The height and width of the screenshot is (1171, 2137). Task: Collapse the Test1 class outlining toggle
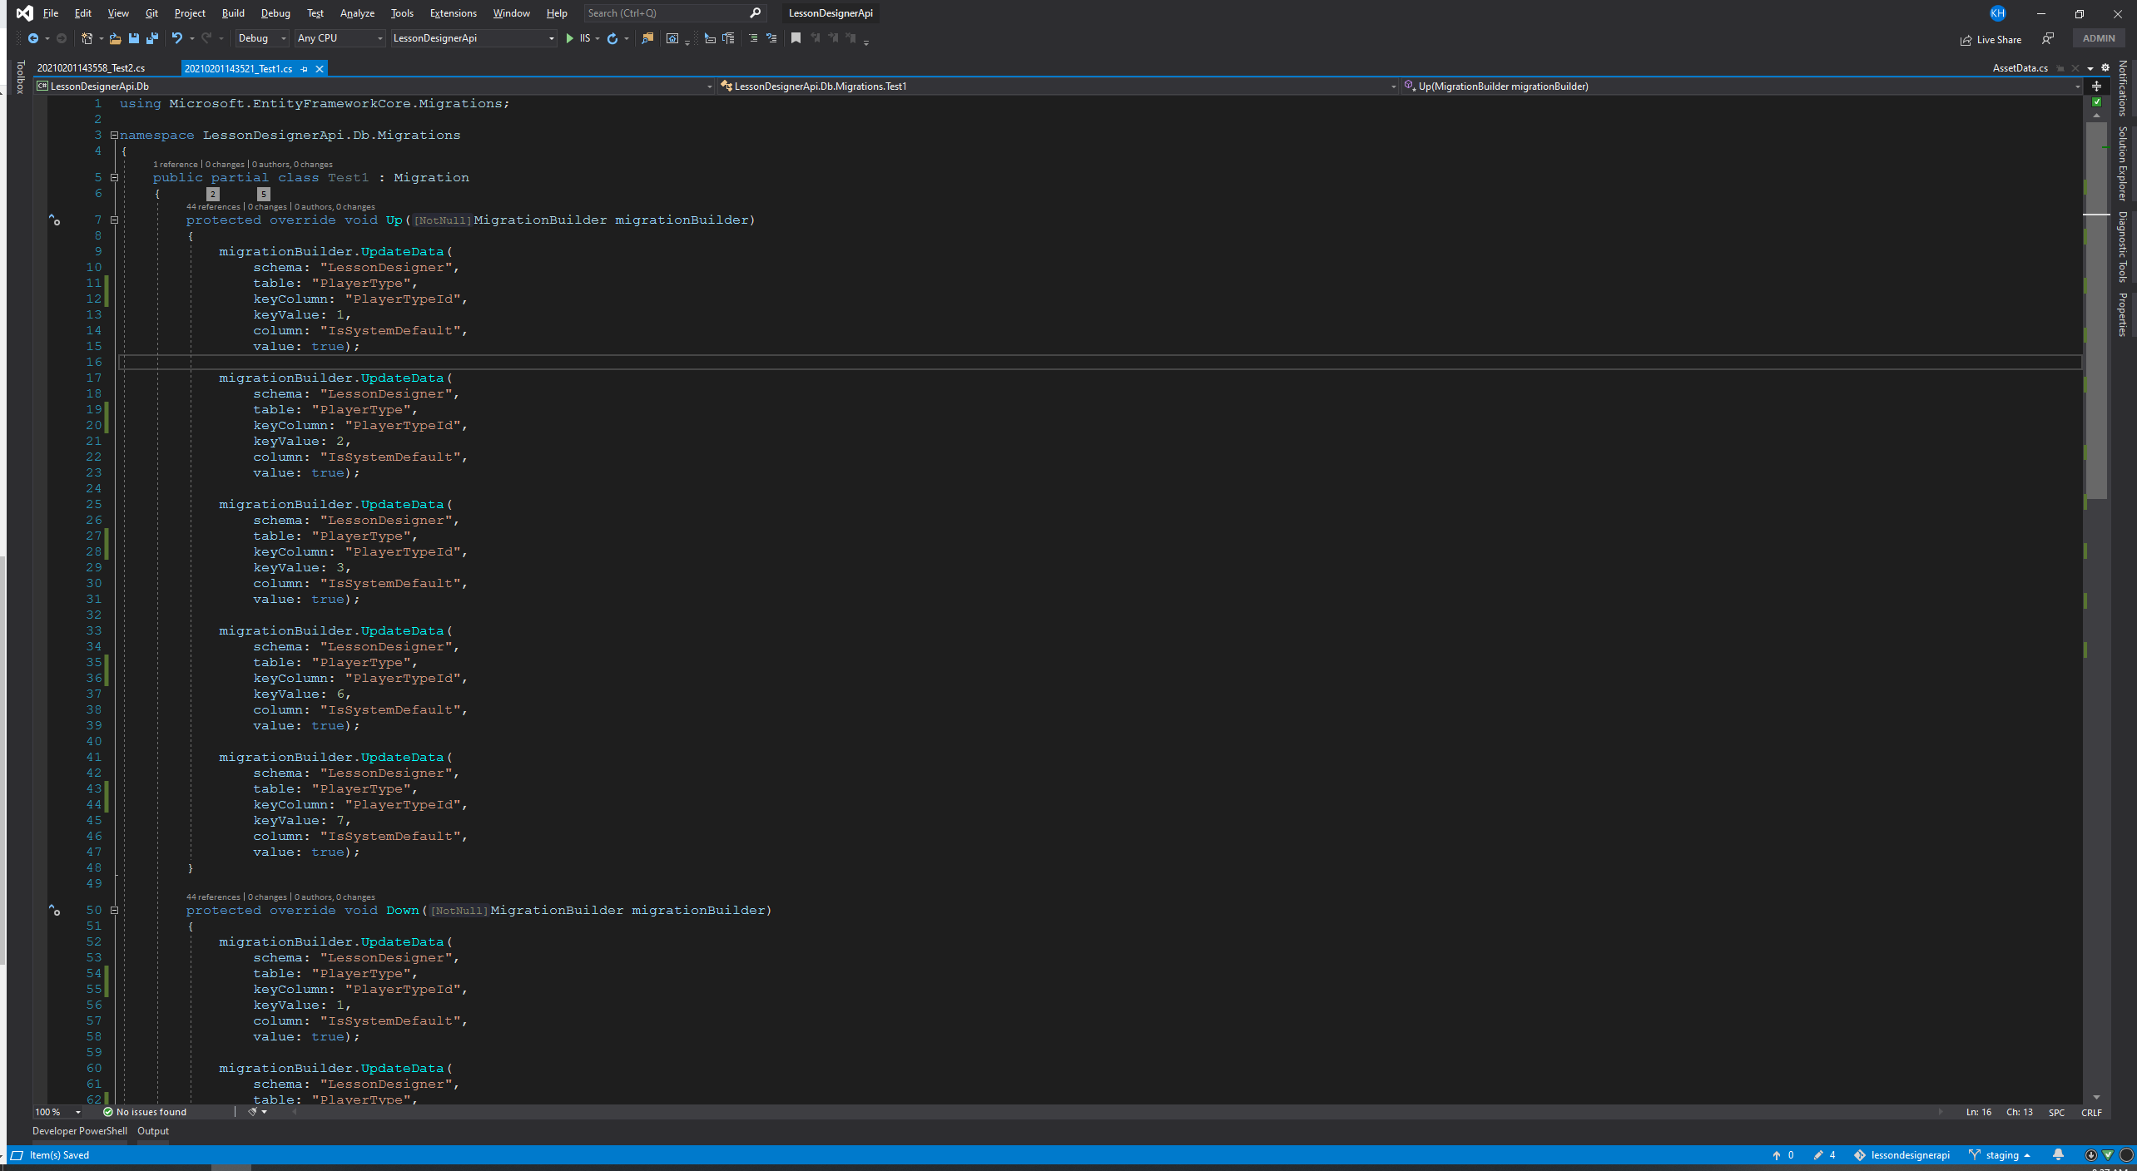[115, 177]
